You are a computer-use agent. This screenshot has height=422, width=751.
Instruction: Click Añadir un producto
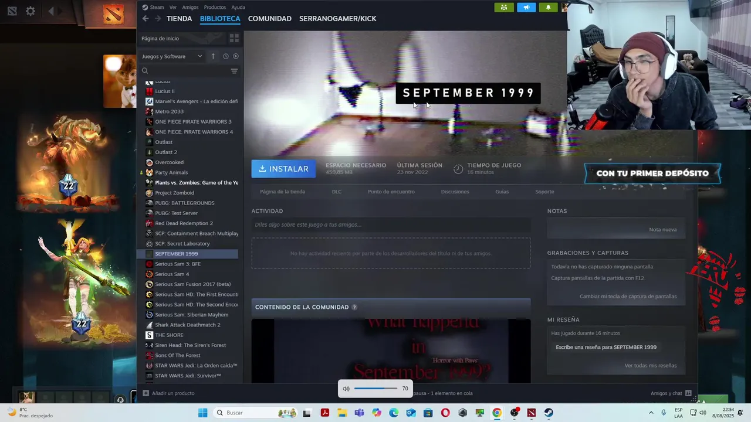168,393
